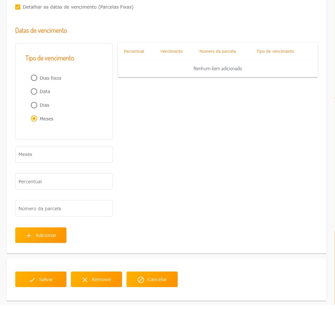This screenshot has height=309, width=335.
Task: Click the checkmark icon on Salvar
Action: point(32,280)
